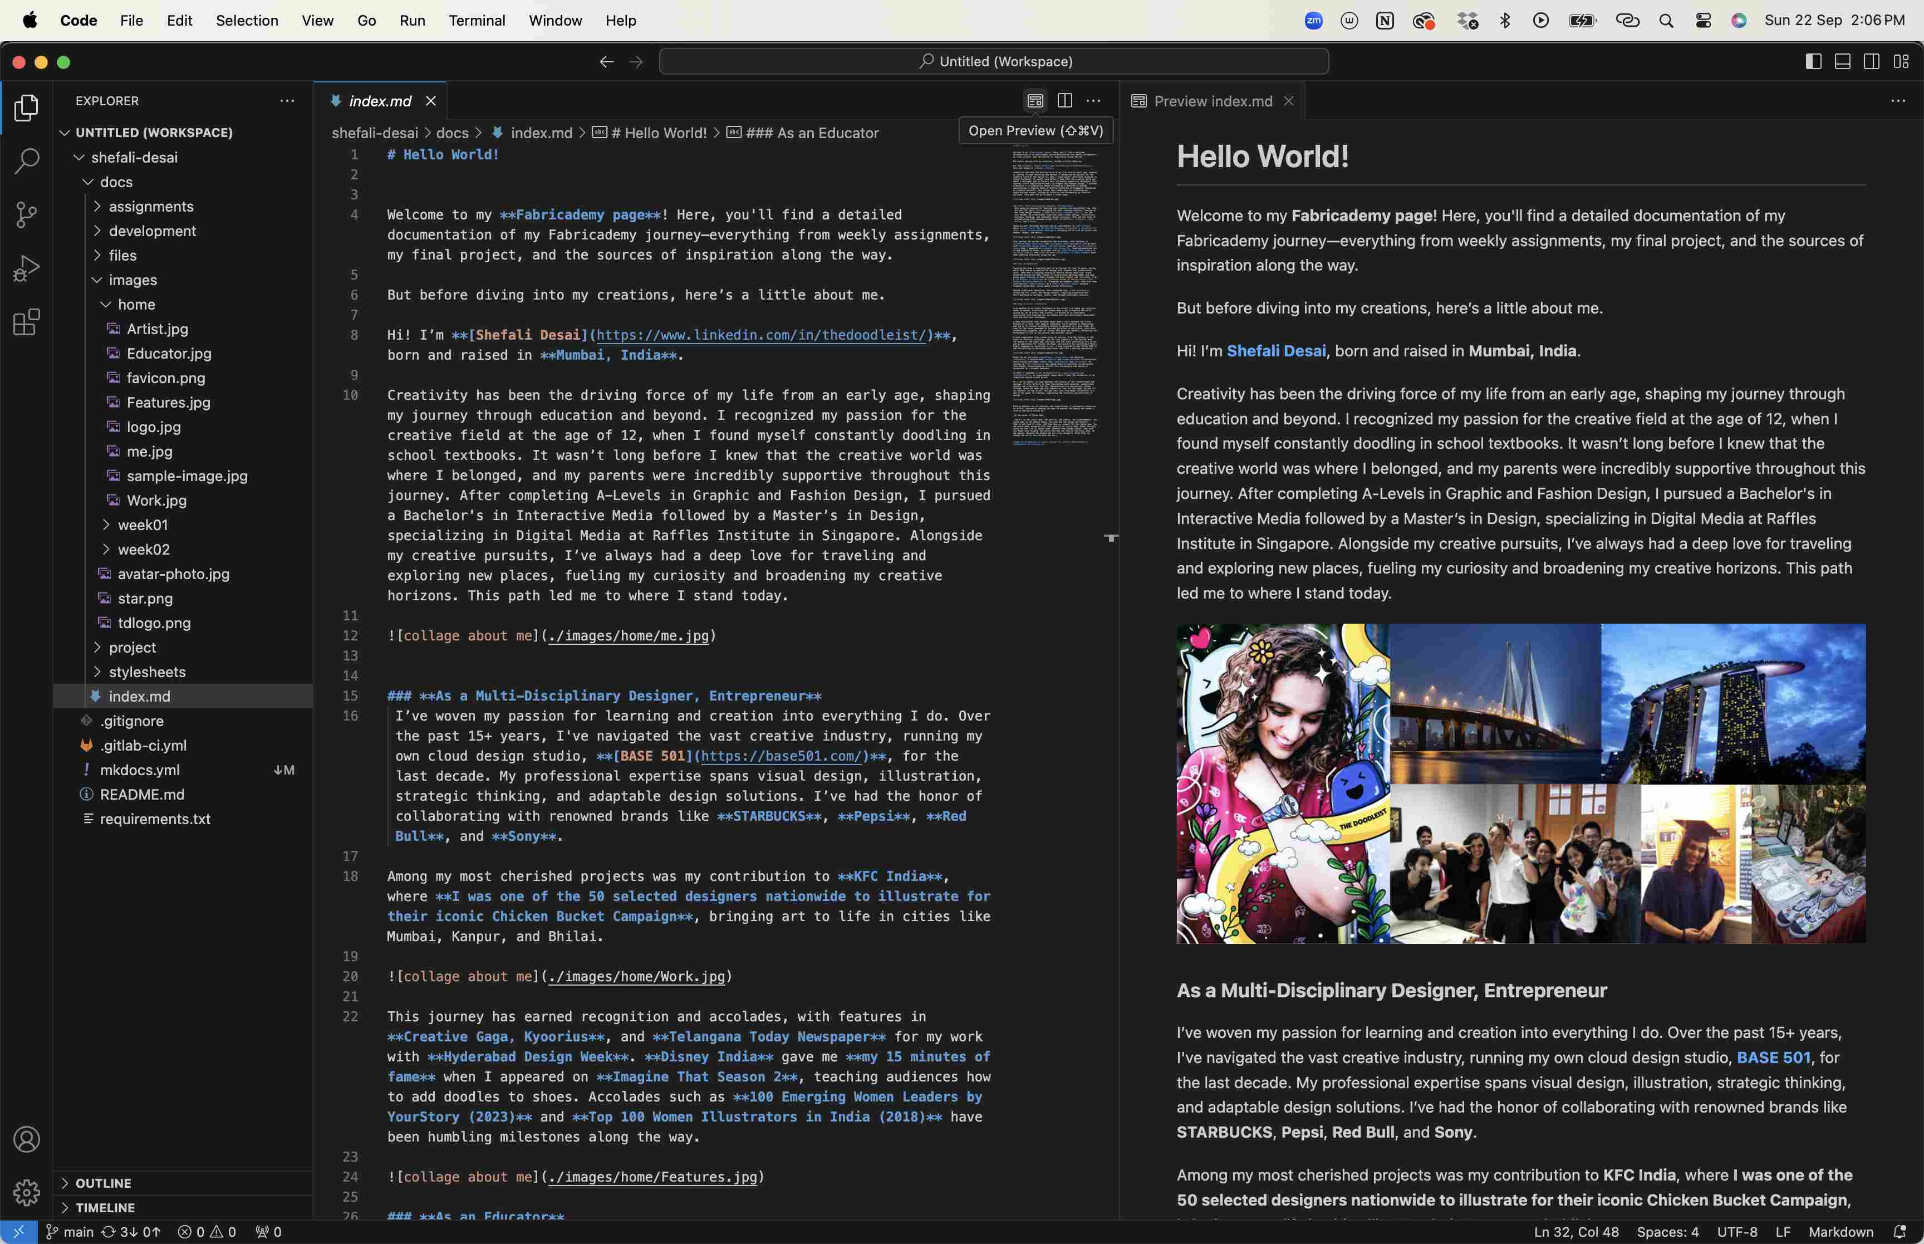Click the Split Editor Right icon
1924x1244 pixels.
1065,100
